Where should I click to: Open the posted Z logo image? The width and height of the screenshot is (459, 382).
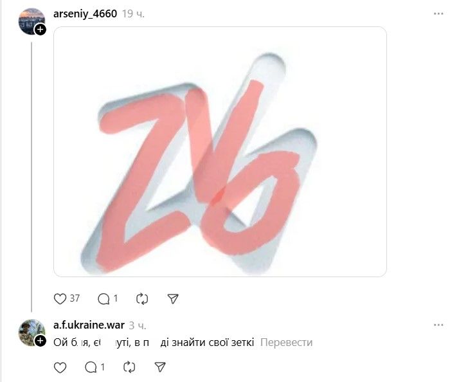click(220, 152)
